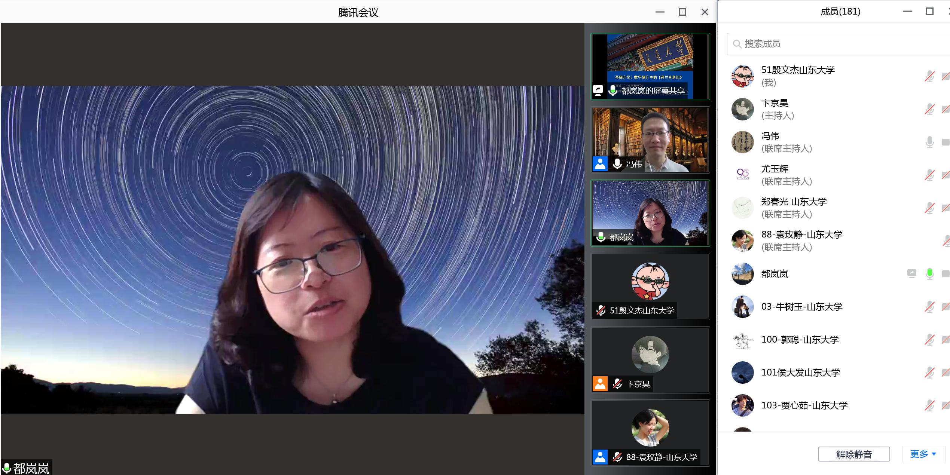
Task: Select the 卞京昊 participant tile
Action: (x=650, y=360)
